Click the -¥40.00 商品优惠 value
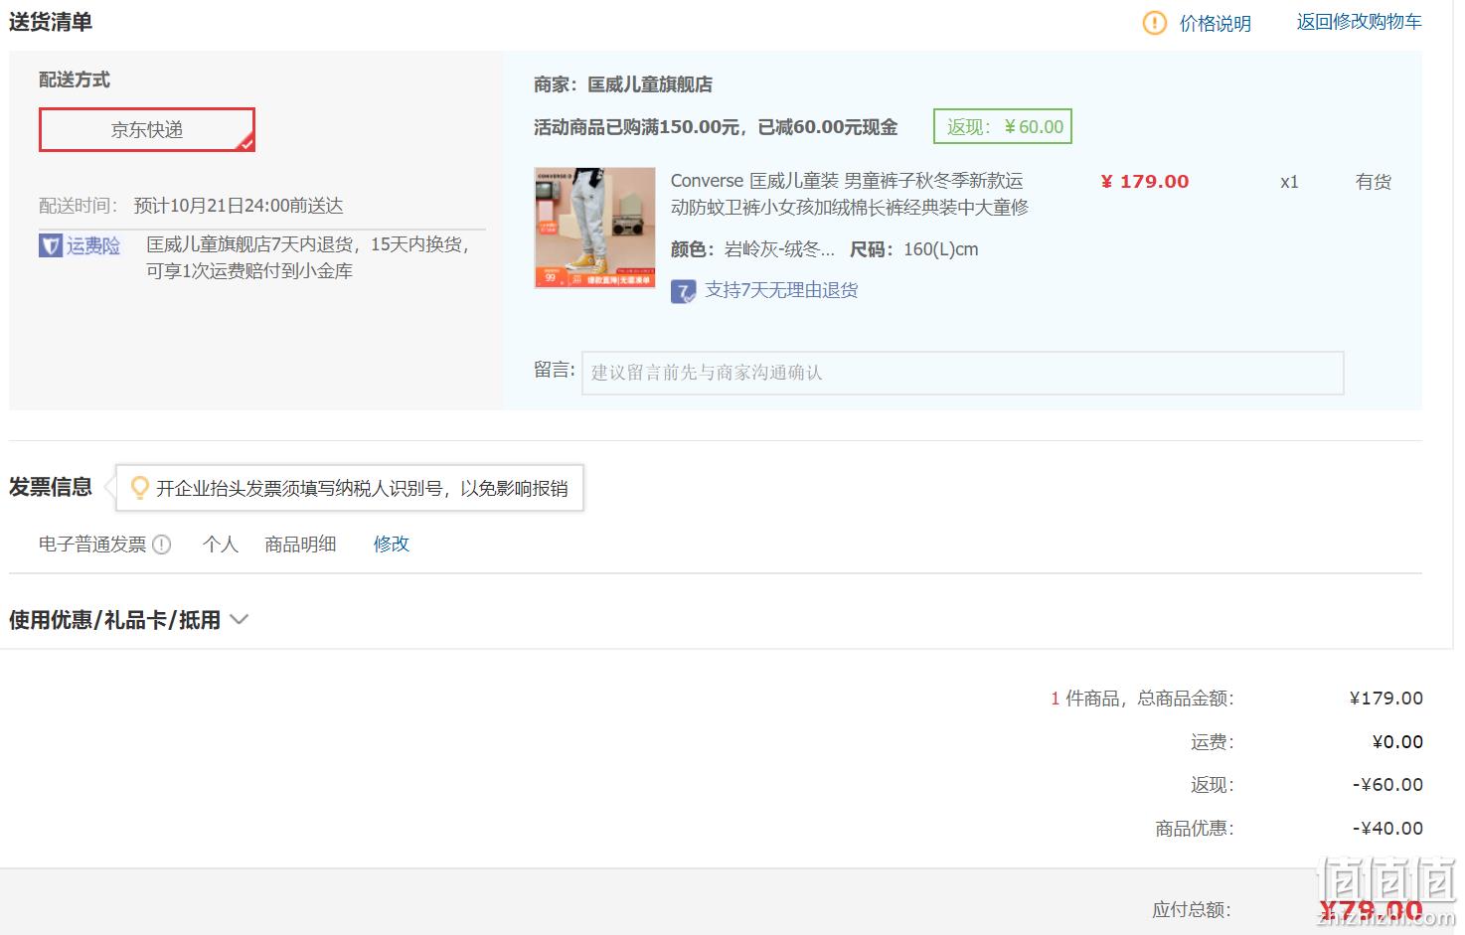 1387,828
